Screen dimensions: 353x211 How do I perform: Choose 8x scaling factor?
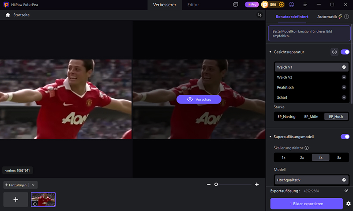pos(339,158)
